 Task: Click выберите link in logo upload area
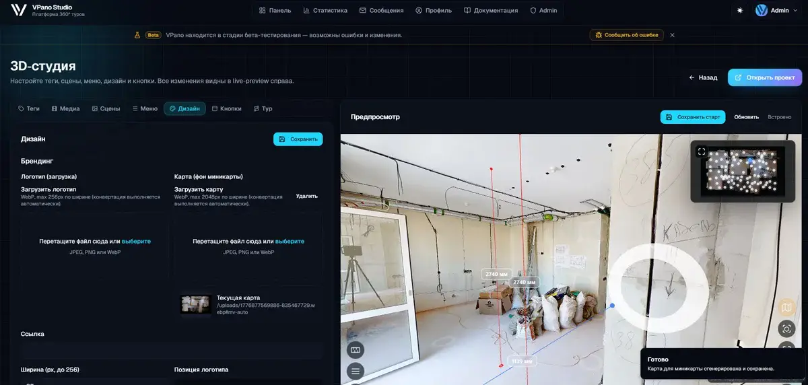[x=137, y=241]
